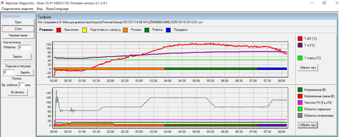Click the Включить pump button

pos(17,92)
